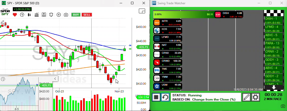Click the plus-circle add icon
The image size is (287, 111).
[x=58, y=15]
